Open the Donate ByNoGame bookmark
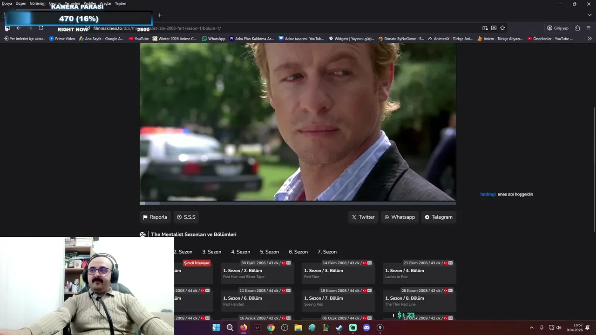596x335 pixels. [401, 39]
